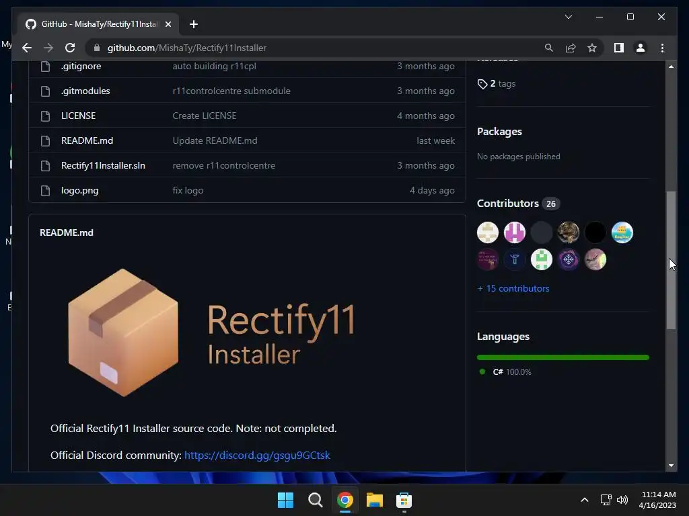Image resolution: width=689 pixels, height=516 pixels.
Task: Click the README.md panel heading
Action: coord(67,232)
